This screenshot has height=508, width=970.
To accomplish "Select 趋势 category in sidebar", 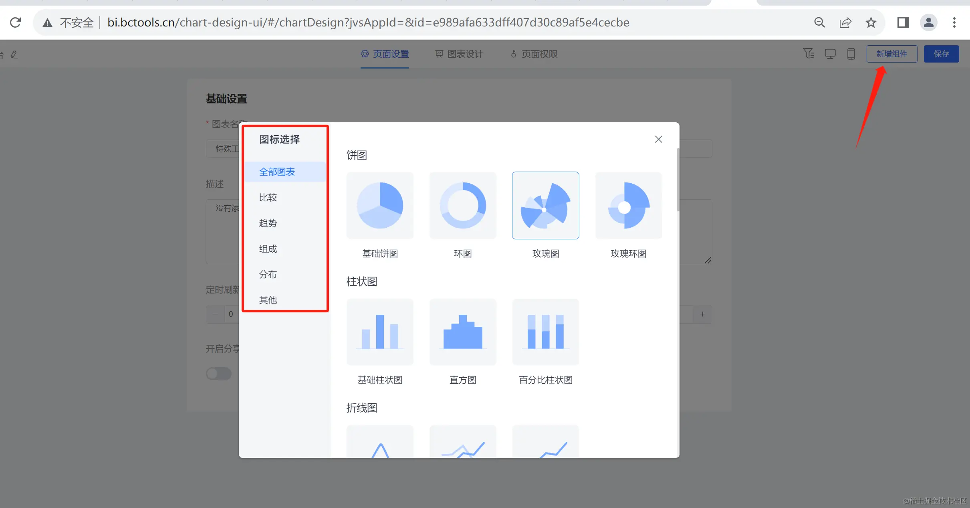I will 268,223.
